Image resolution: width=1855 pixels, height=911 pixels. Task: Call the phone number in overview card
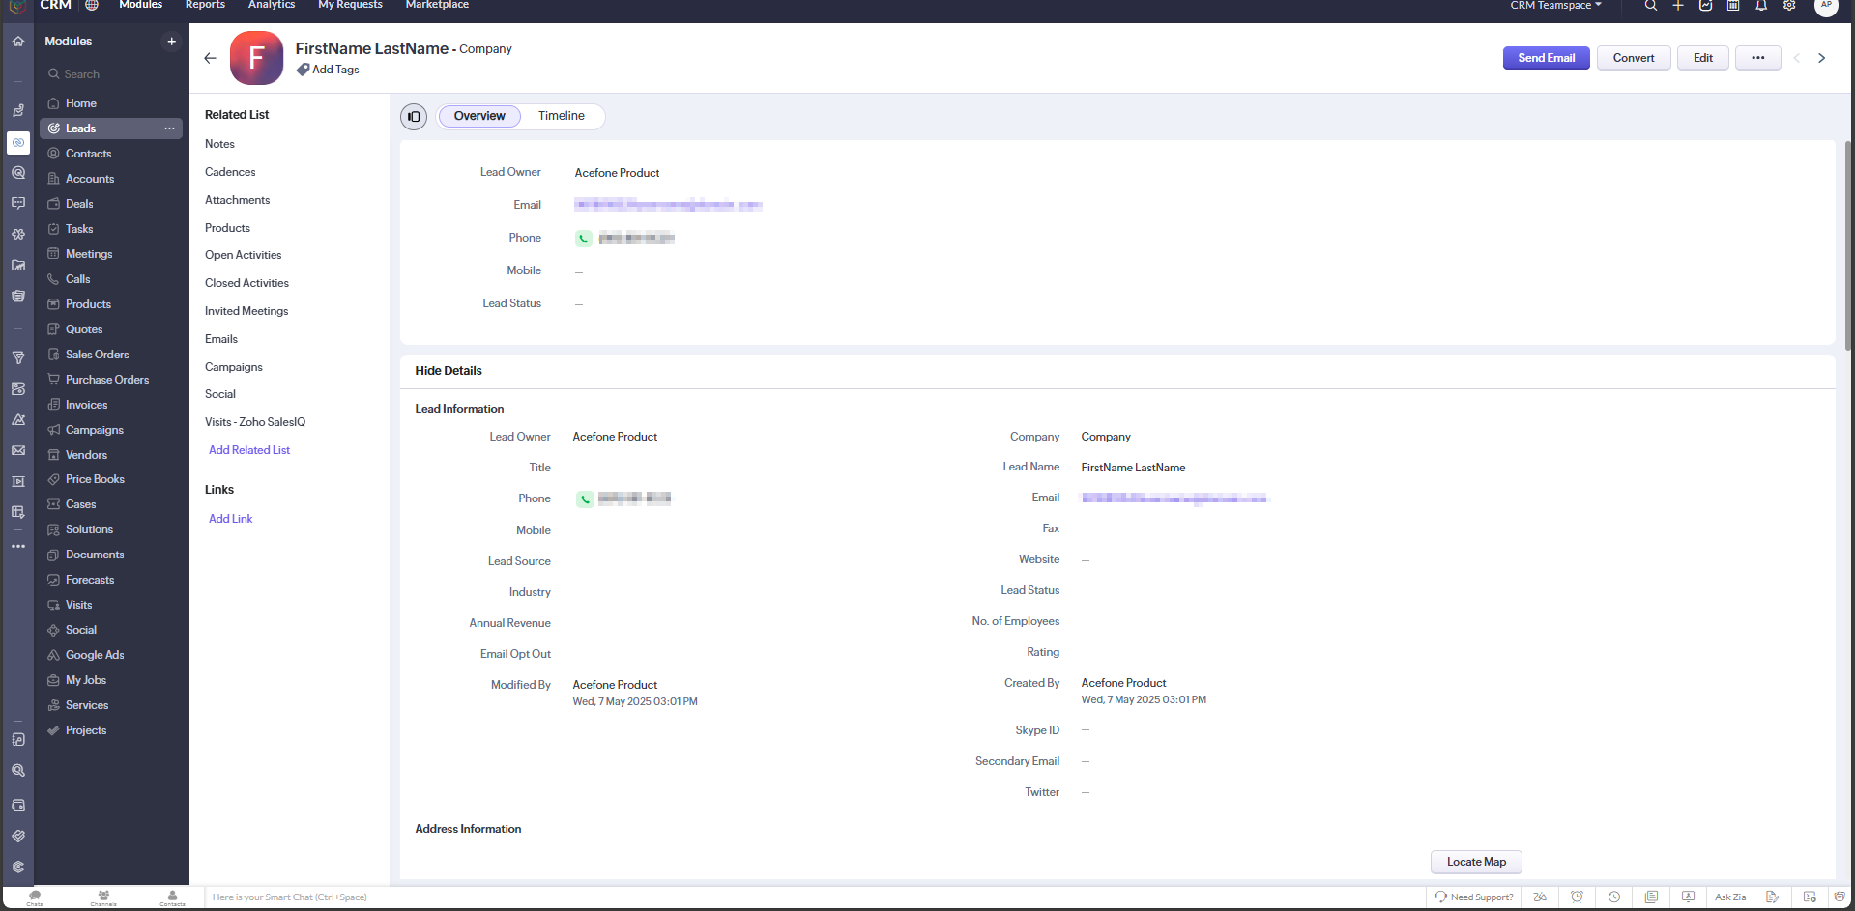pos(584,239)
